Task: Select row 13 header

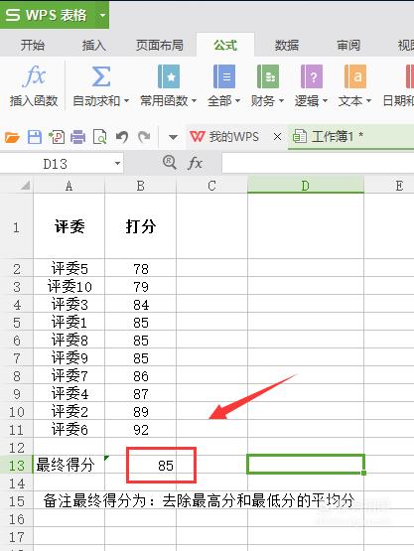Action: pyautogui.click(x=16, y=466)
